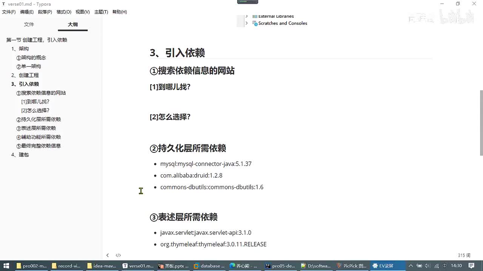This screenshot has height=271, width=483.
Task: Open the 编辑(E) menu
Action: tap(27, 12)
